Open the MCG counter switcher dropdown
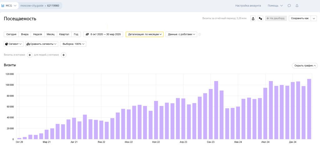This screenshot has height=149, width=320. [9, 6]
